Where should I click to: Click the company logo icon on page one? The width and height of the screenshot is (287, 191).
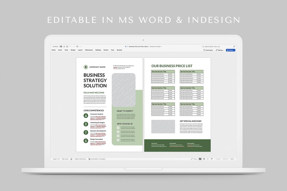pos(86,67)
